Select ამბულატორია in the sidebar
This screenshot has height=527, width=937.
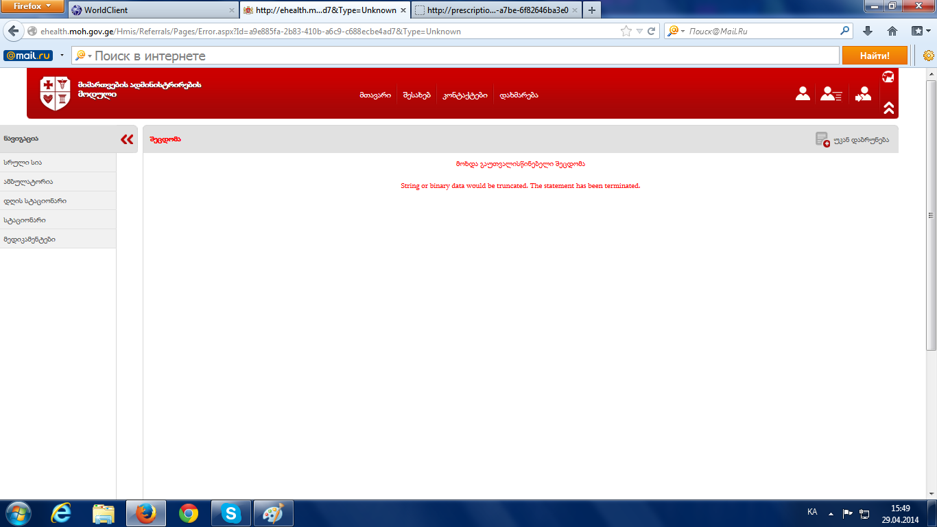pyautogui.click(x=28, y=182)
